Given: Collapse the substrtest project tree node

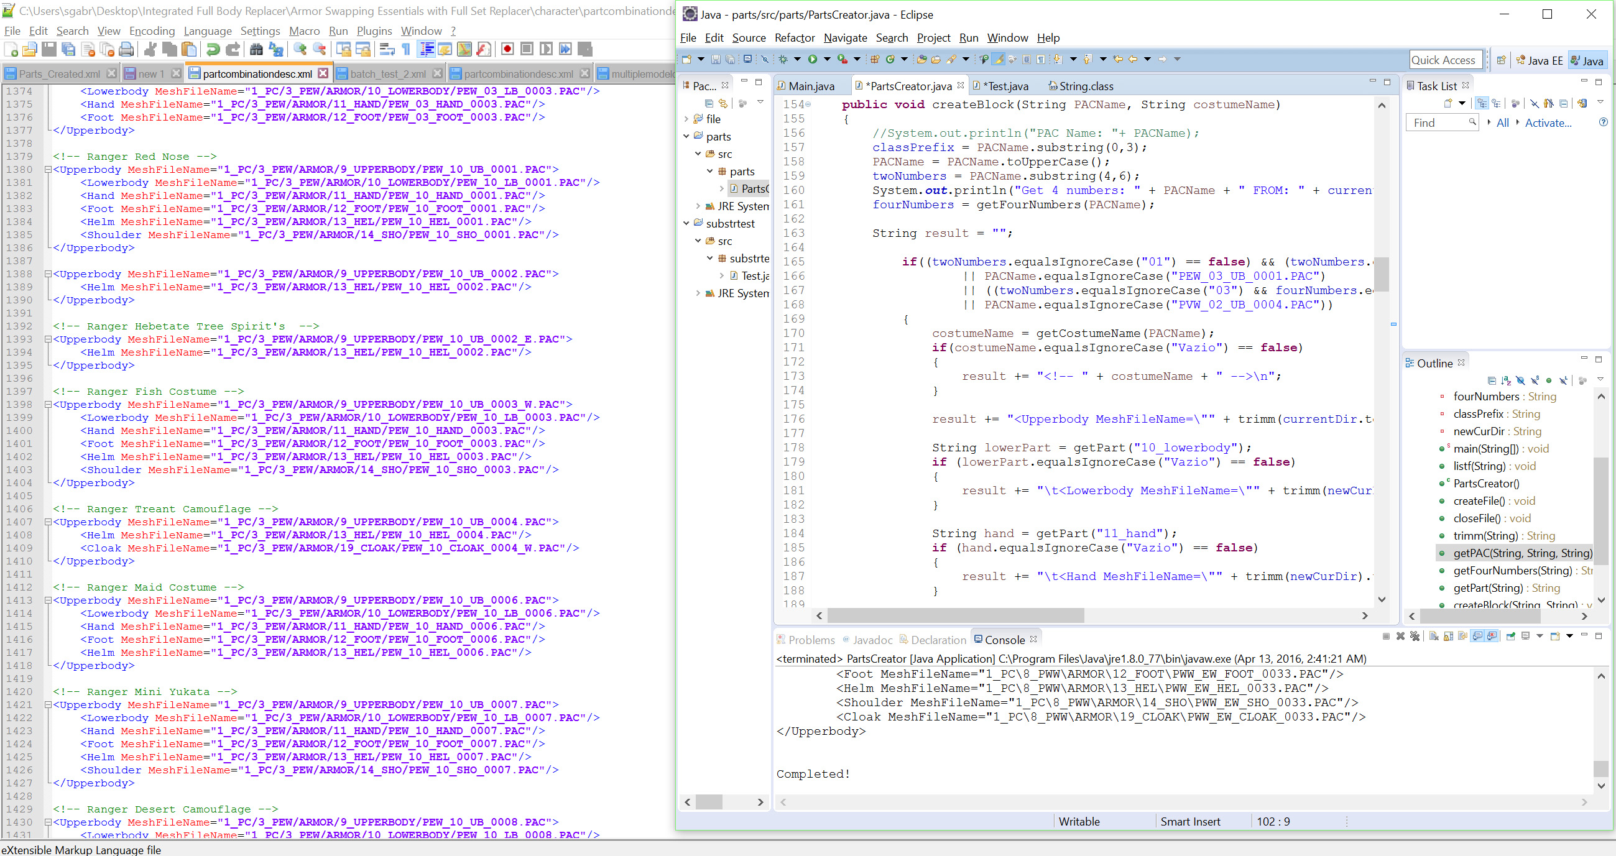Looking at the screenshot, I should (x=686, y=223).
